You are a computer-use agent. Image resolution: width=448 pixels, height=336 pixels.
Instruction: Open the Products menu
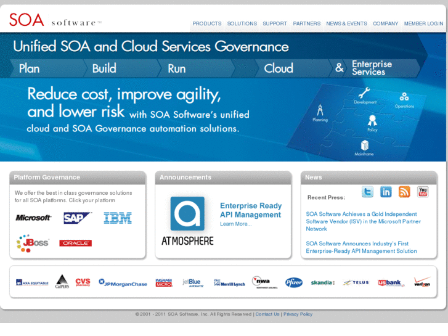tap(207, 23)
